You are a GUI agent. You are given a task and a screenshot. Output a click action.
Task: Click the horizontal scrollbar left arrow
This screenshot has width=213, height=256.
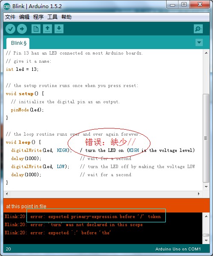[7, 194]
